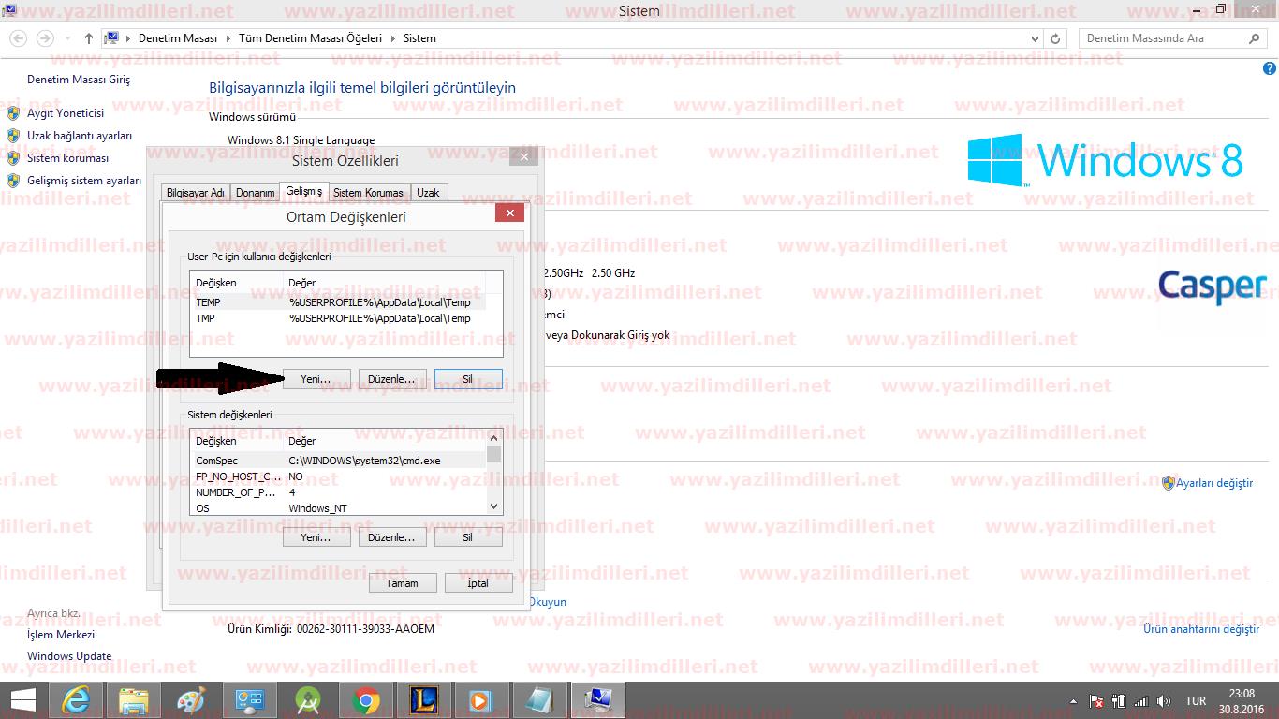The image size is (1279, 719).
Task: Open recent locations dropdown arrow
Action: 67,39
